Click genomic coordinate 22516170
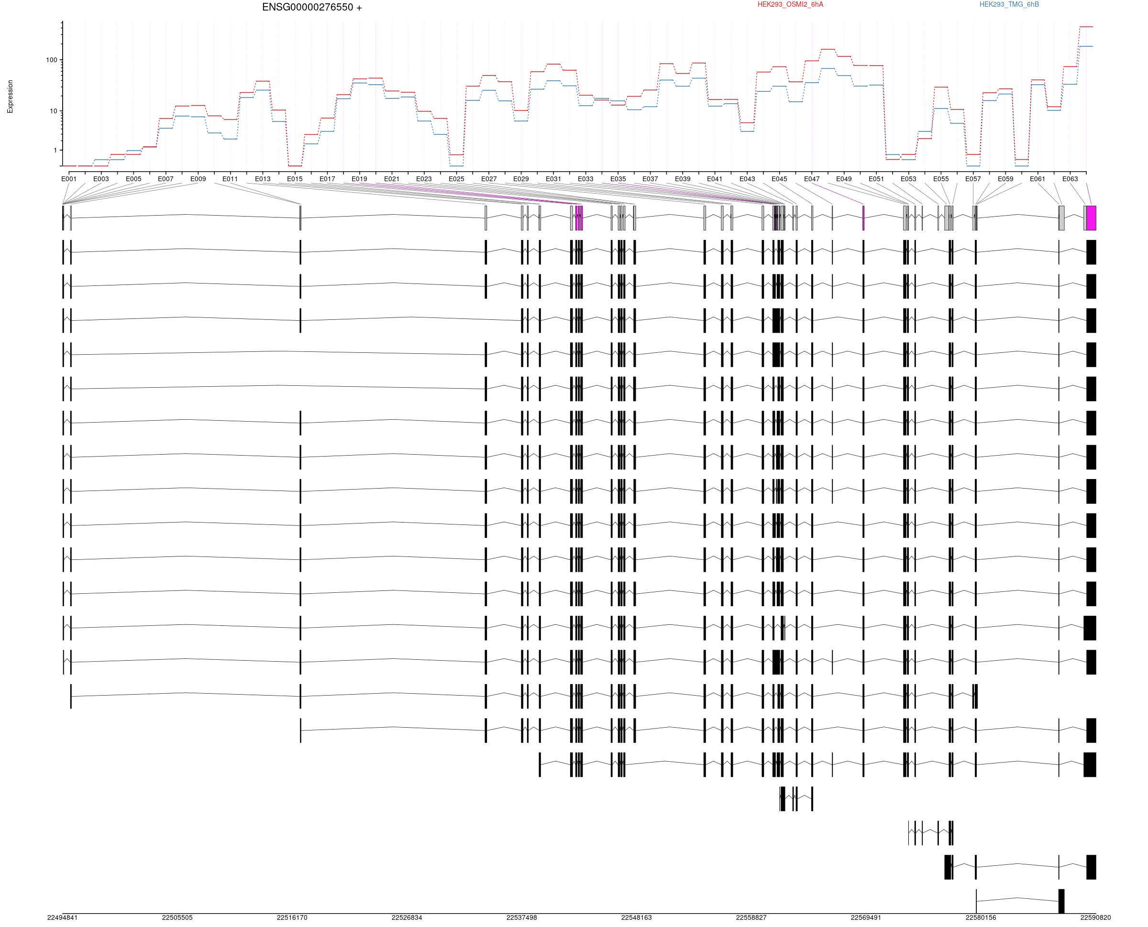 pos(292,918)
